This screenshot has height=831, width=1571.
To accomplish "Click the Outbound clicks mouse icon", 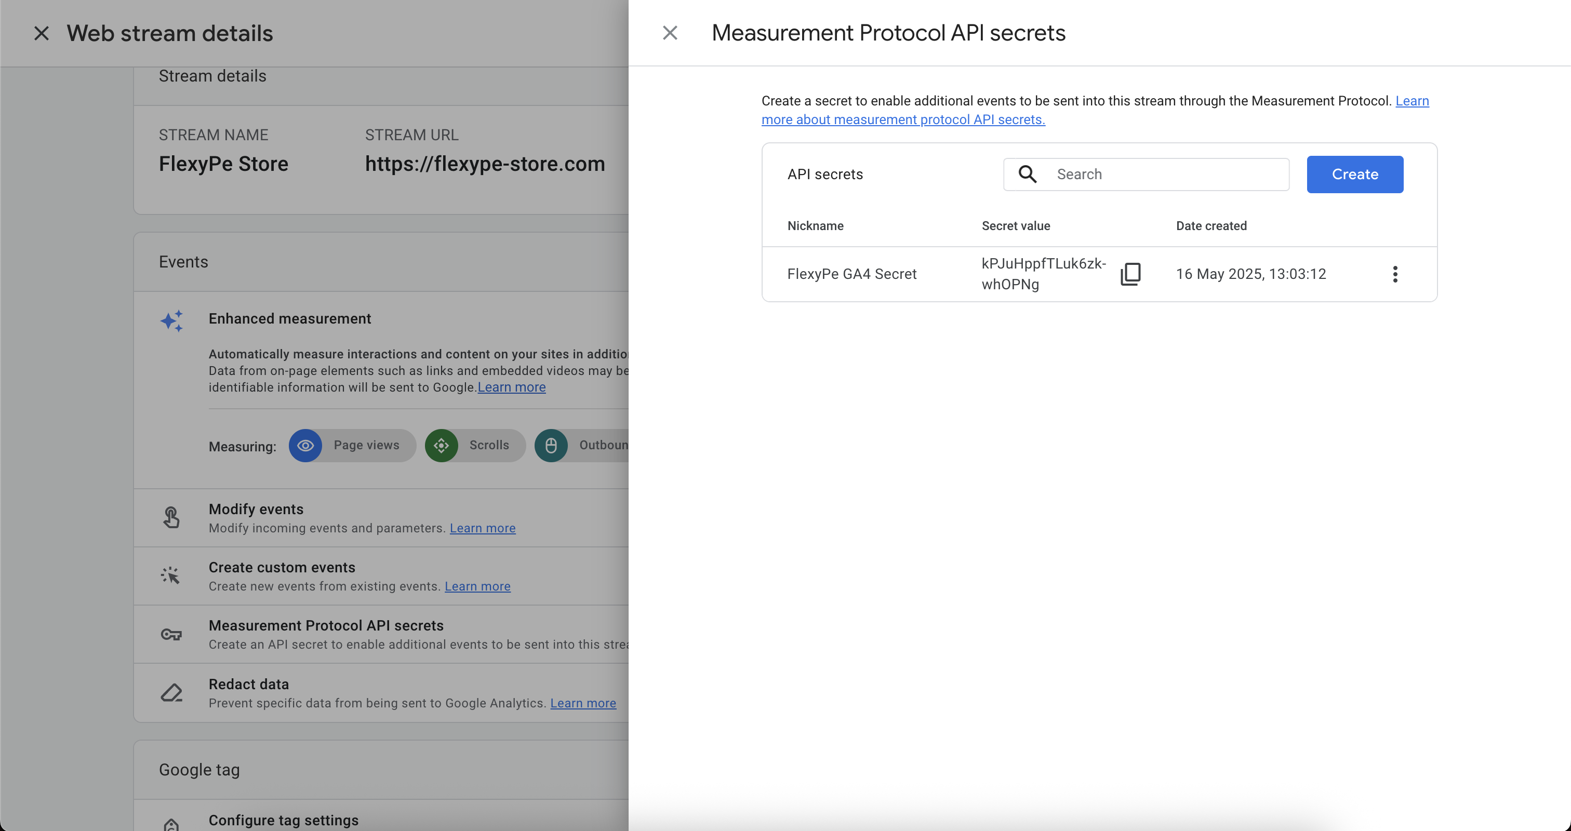I will [551, 446].
